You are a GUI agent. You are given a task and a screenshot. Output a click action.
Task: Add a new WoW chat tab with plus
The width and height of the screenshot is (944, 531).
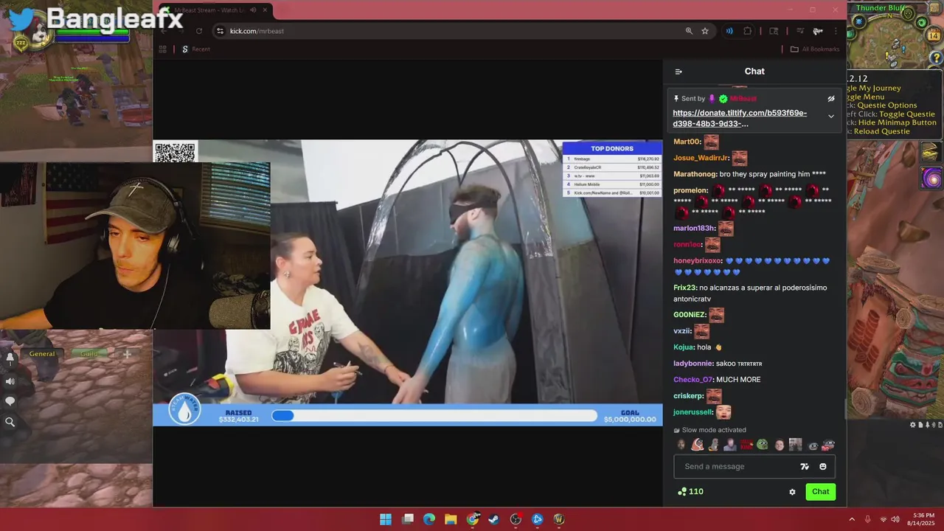(x=127, y=355)
